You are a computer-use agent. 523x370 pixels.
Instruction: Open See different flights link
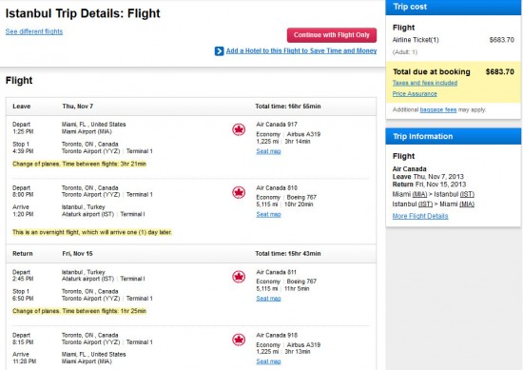click(x=34, y=31)
